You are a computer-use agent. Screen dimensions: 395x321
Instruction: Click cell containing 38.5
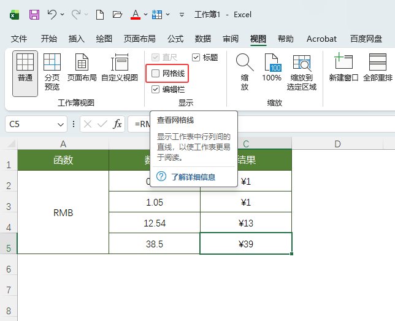(x=155, y=244)
